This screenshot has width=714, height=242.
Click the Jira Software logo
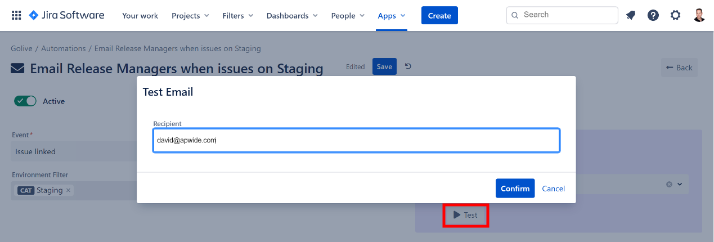pyautogui.click(x=66, y=15)
